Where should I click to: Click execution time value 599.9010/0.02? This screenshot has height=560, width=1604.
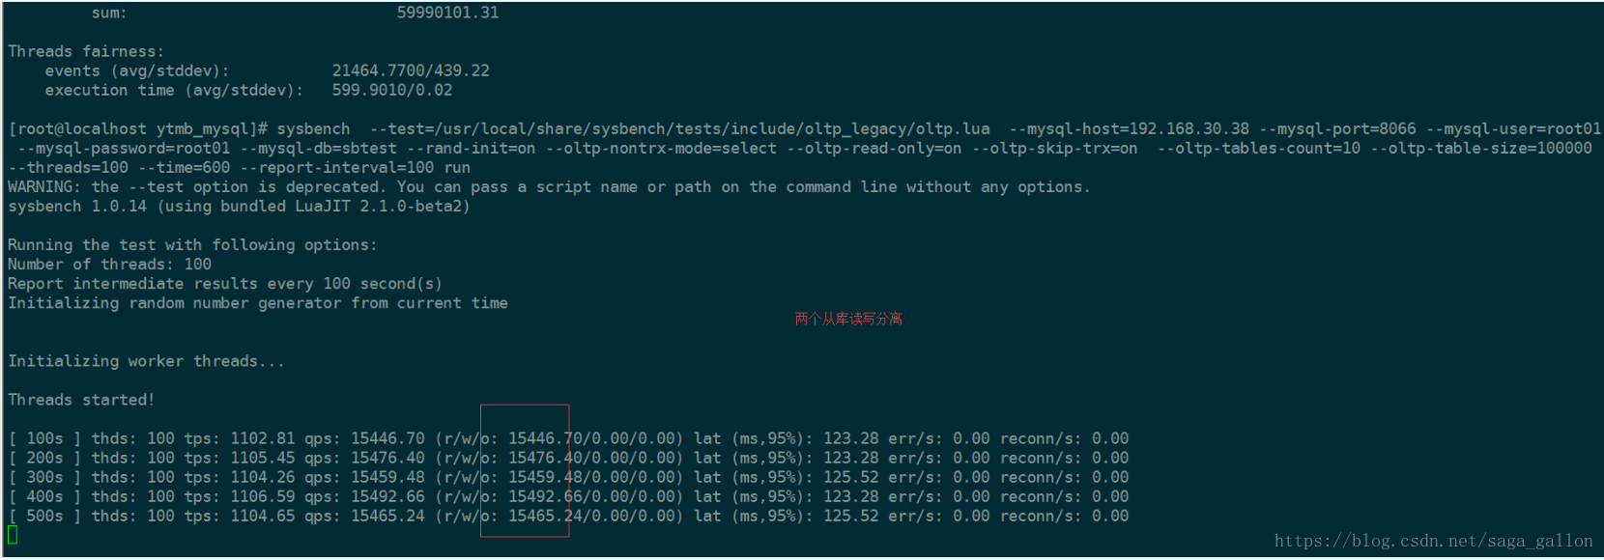pyautogui.click(x=392, y=90)
